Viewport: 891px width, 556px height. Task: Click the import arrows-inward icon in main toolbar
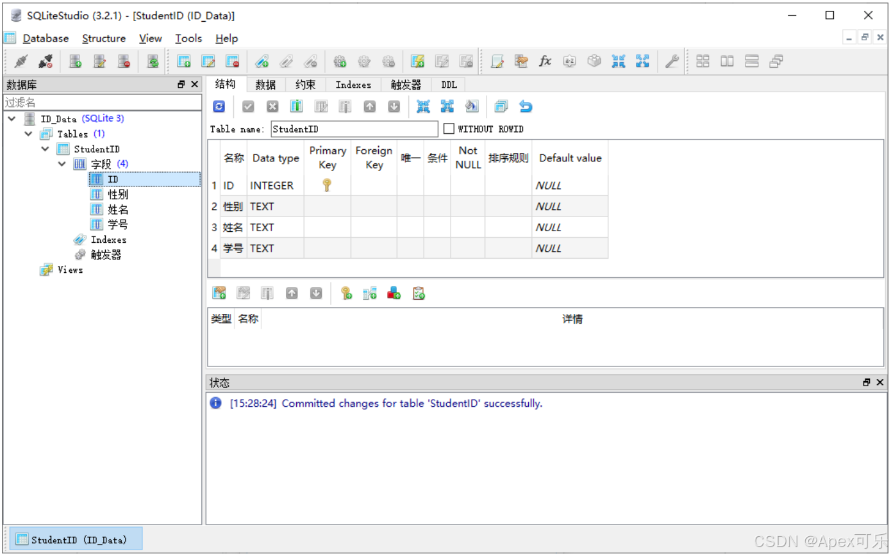(x=619, y=61)
